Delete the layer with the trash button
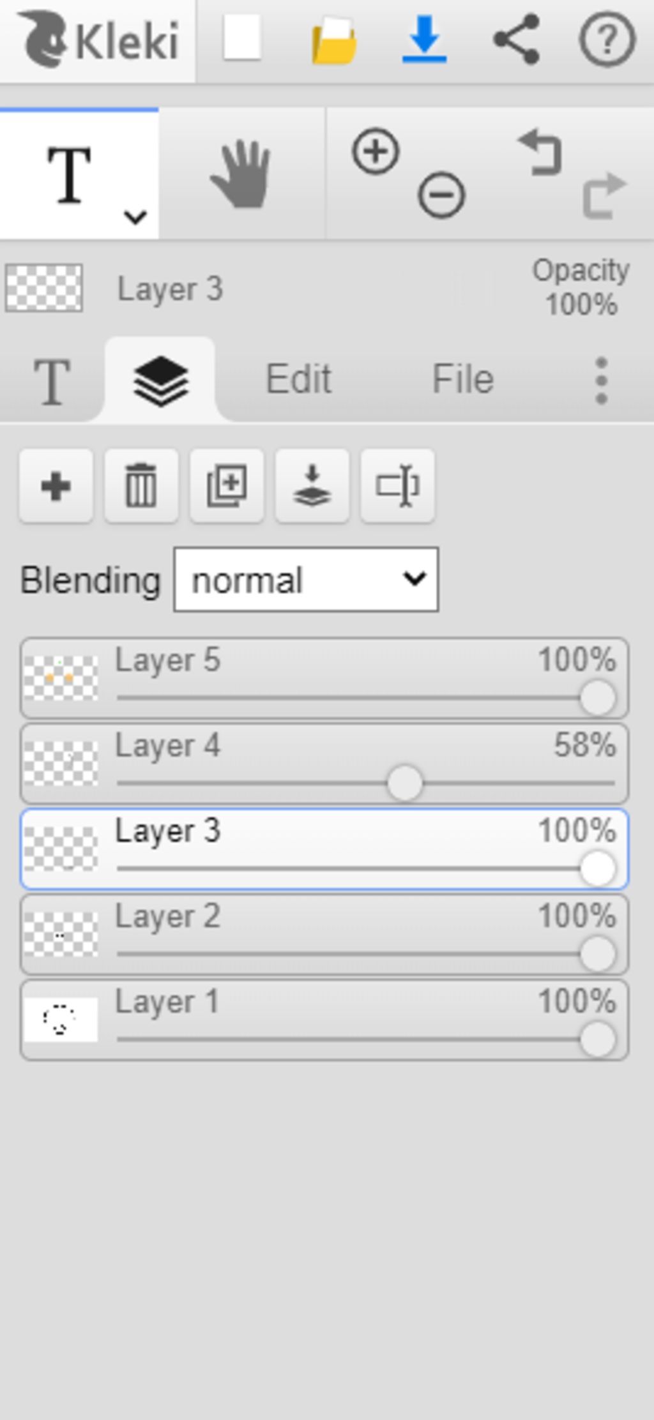654x1420 pixels. click(x=141, y=486)
